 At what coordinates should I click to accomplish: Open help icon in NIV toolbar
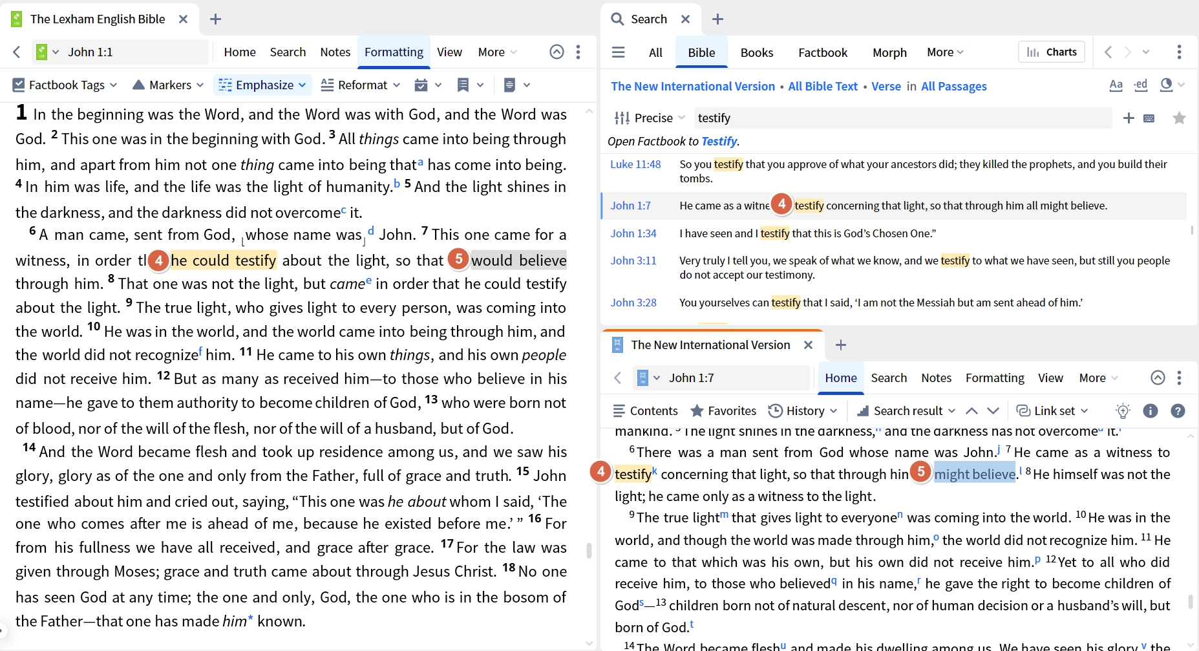[x=1178, y=411]
